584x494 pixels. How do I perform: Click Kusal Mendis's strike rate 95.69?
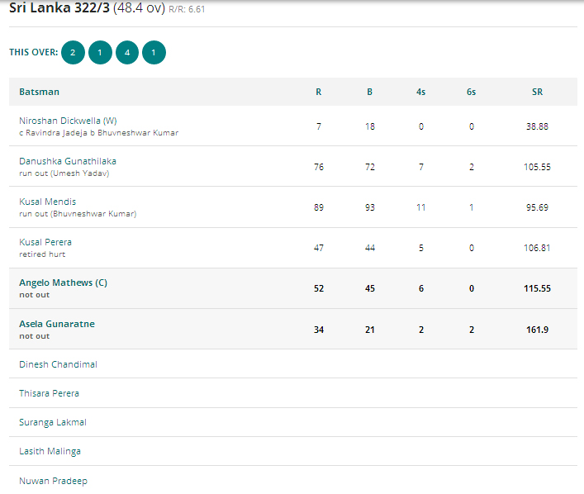click(537, 207)
